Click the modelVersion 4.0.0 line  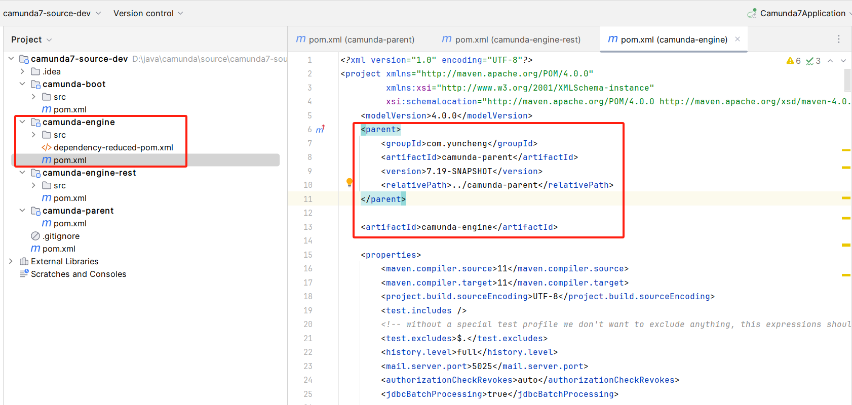[446, 116]
